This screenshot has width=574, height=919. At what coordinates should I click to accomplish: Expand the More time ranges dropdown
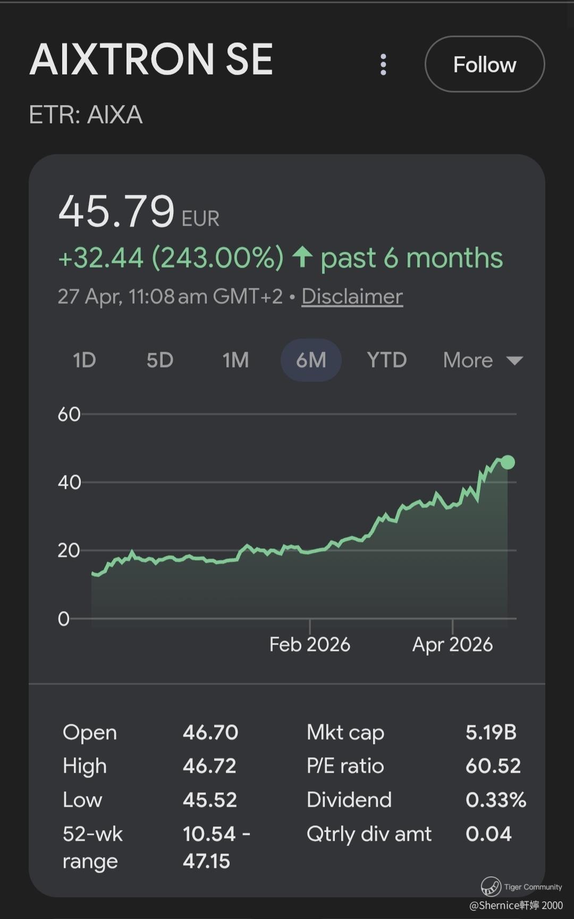click(x=468, y=360)
